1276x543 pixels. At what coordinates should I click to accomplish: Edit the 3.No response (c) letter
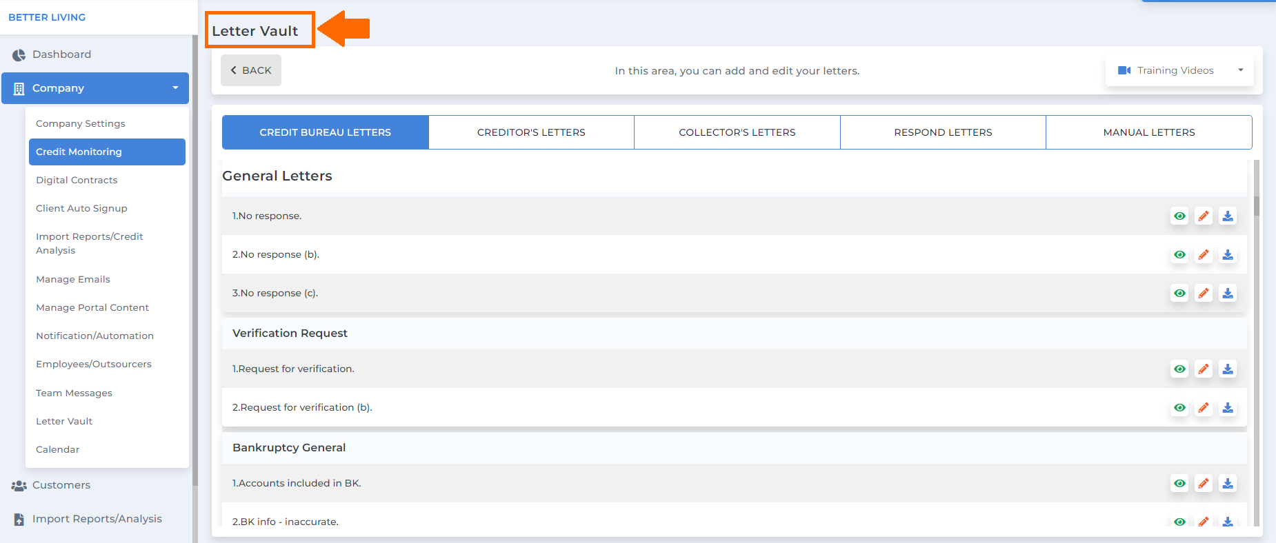coord(1204,294)
